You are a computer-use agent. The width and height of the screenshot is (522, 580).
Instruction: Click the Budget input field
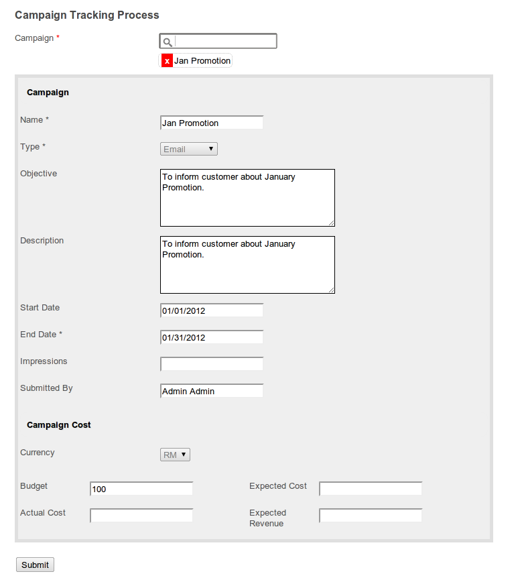(141, 489)
